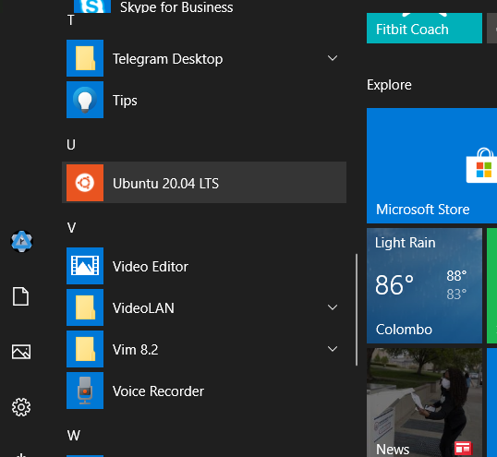
Task: Click the Tips lightbulb icon
Action: point(85,100)
